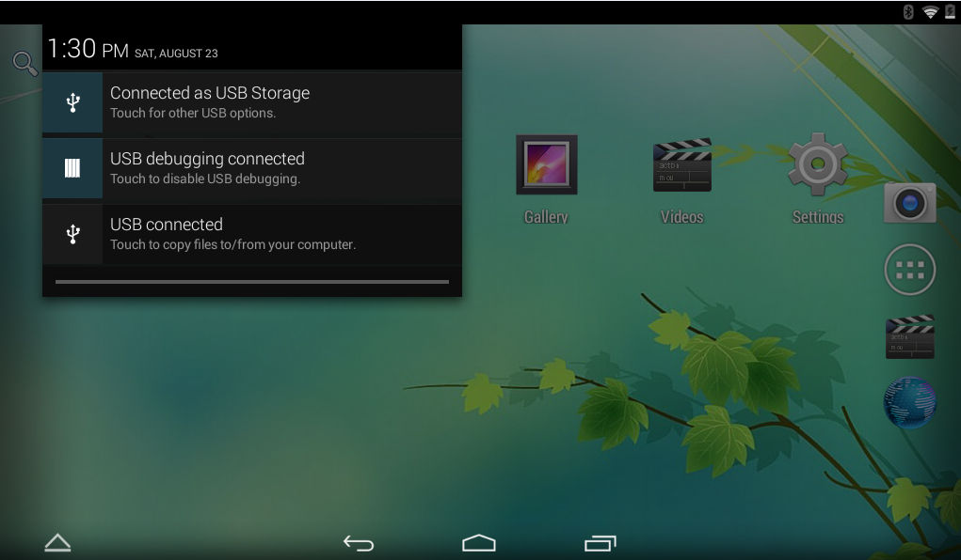Tap the "Settings" label text

[818, 217]
